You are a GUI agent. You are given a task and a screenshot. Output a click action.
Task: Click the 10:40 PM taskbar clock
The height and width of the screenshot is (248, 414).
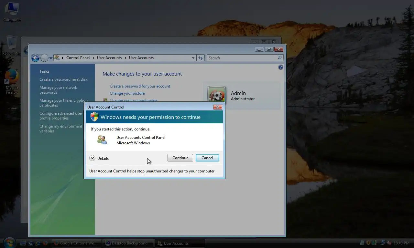402,243
